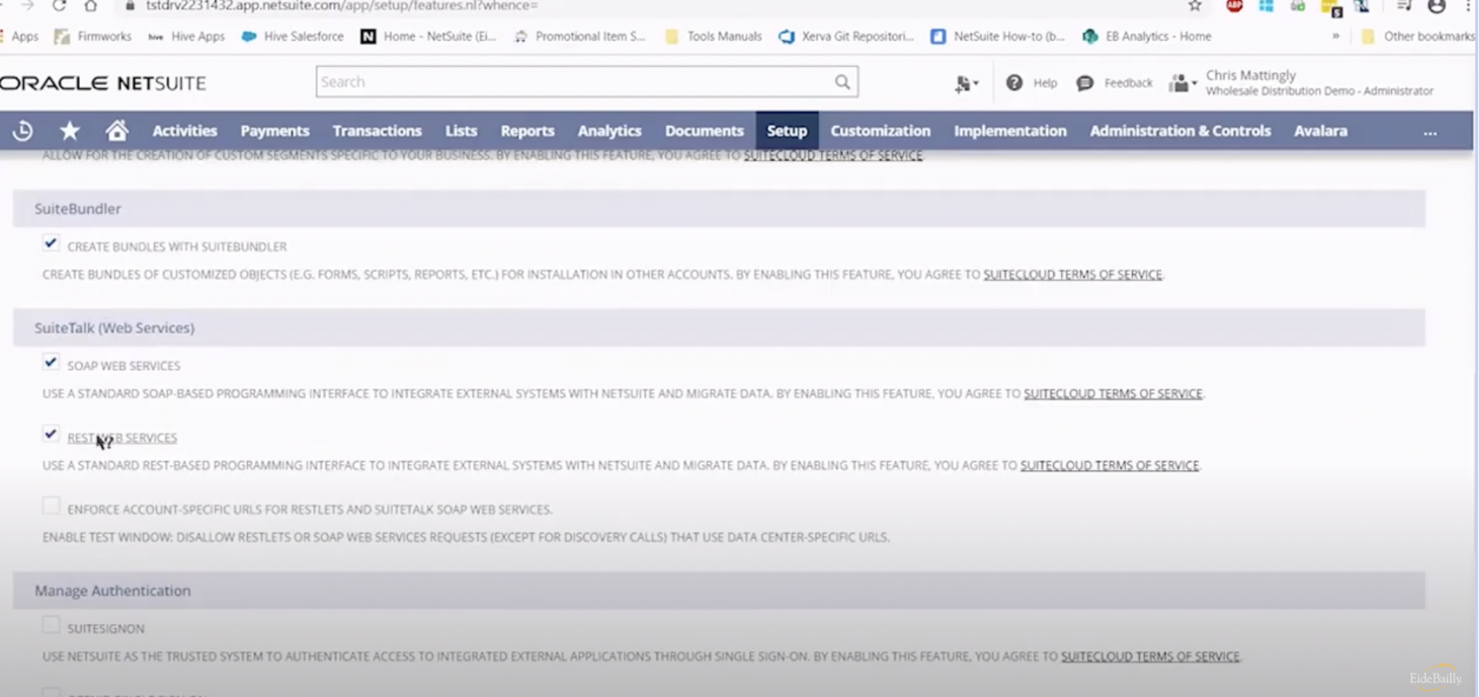
Task: Click the SuiteBundler section header
Action: coord(719,208)
